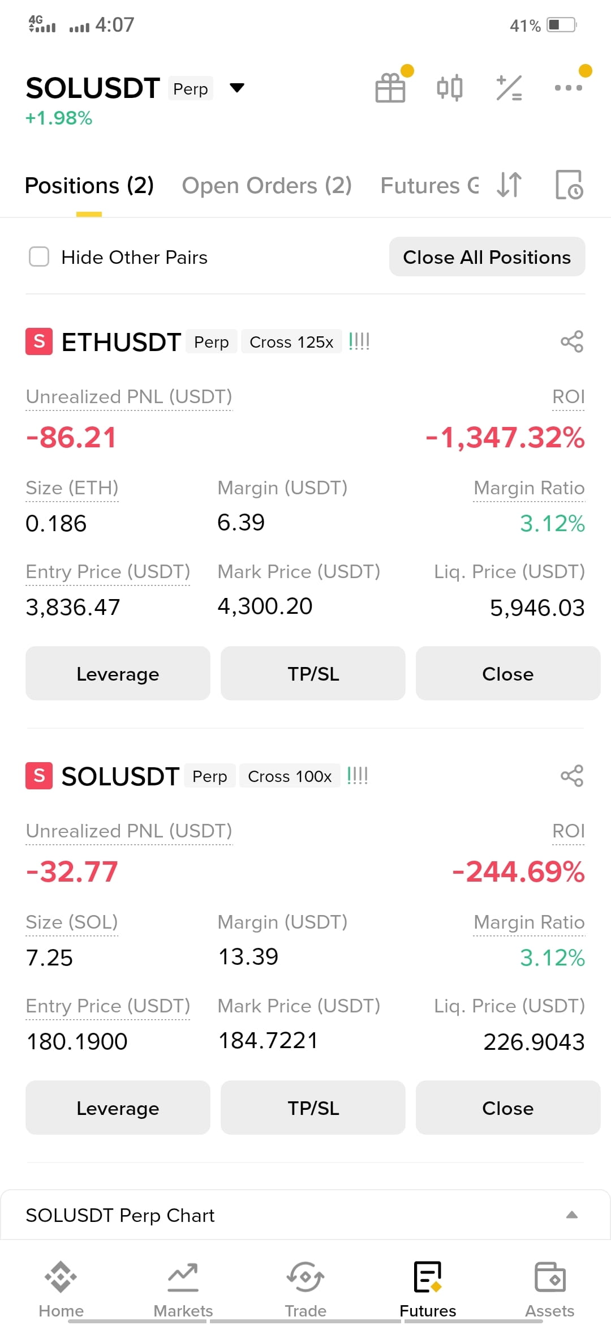Close the SOLUSDT position

pyautogui.click(x=508, y=1108)
